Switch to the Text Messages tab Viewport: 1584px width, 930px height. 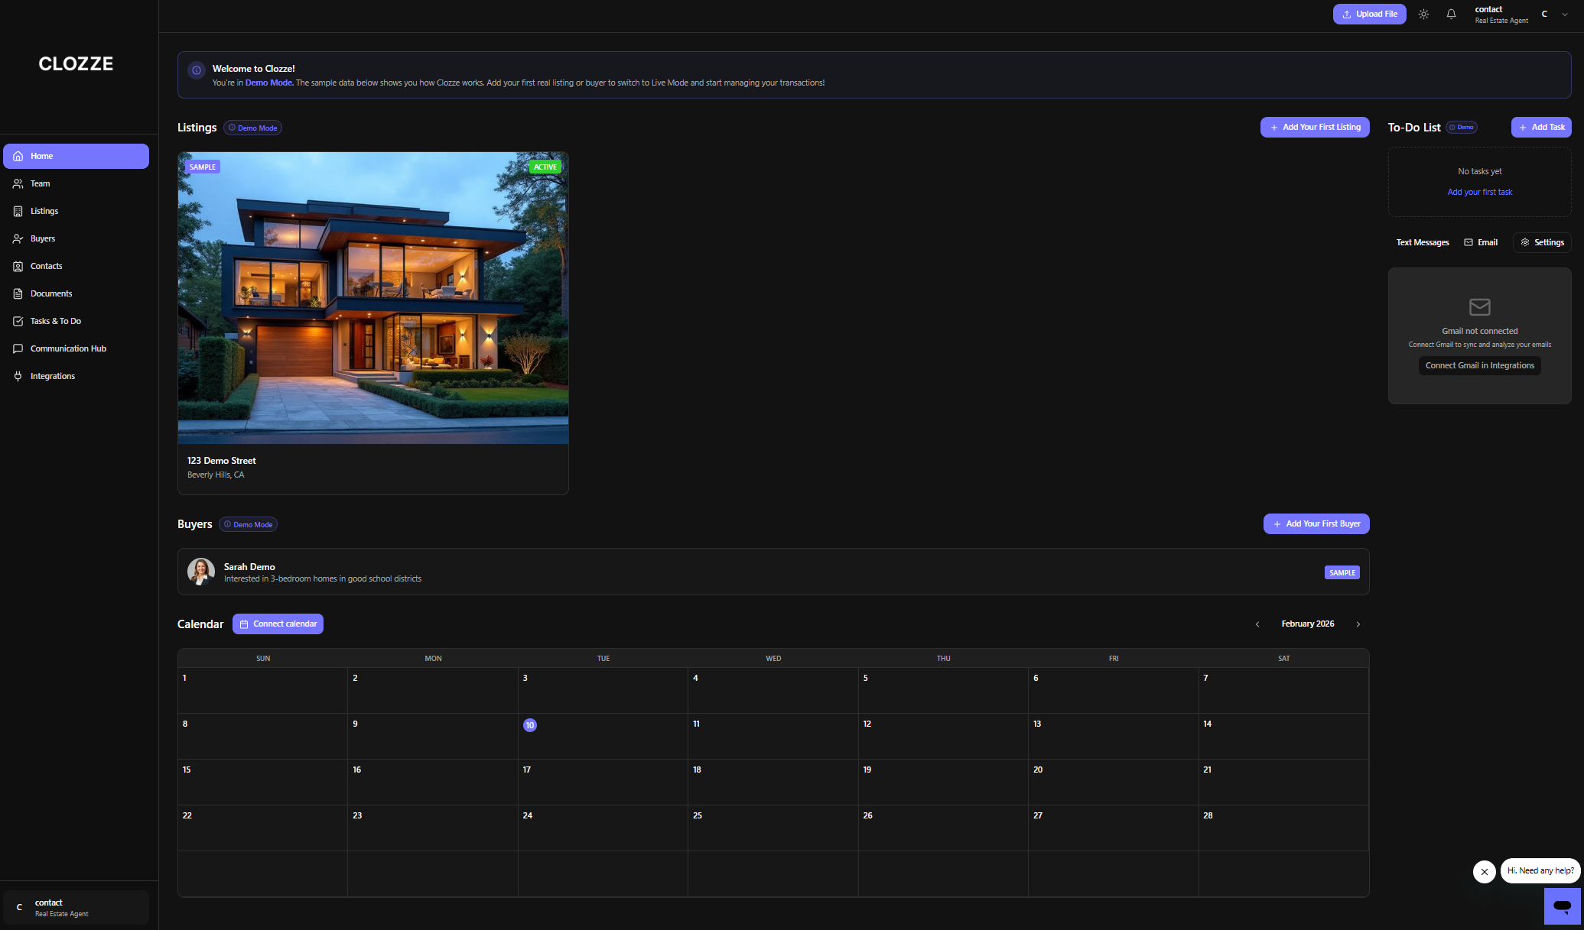click(1422, 242)
